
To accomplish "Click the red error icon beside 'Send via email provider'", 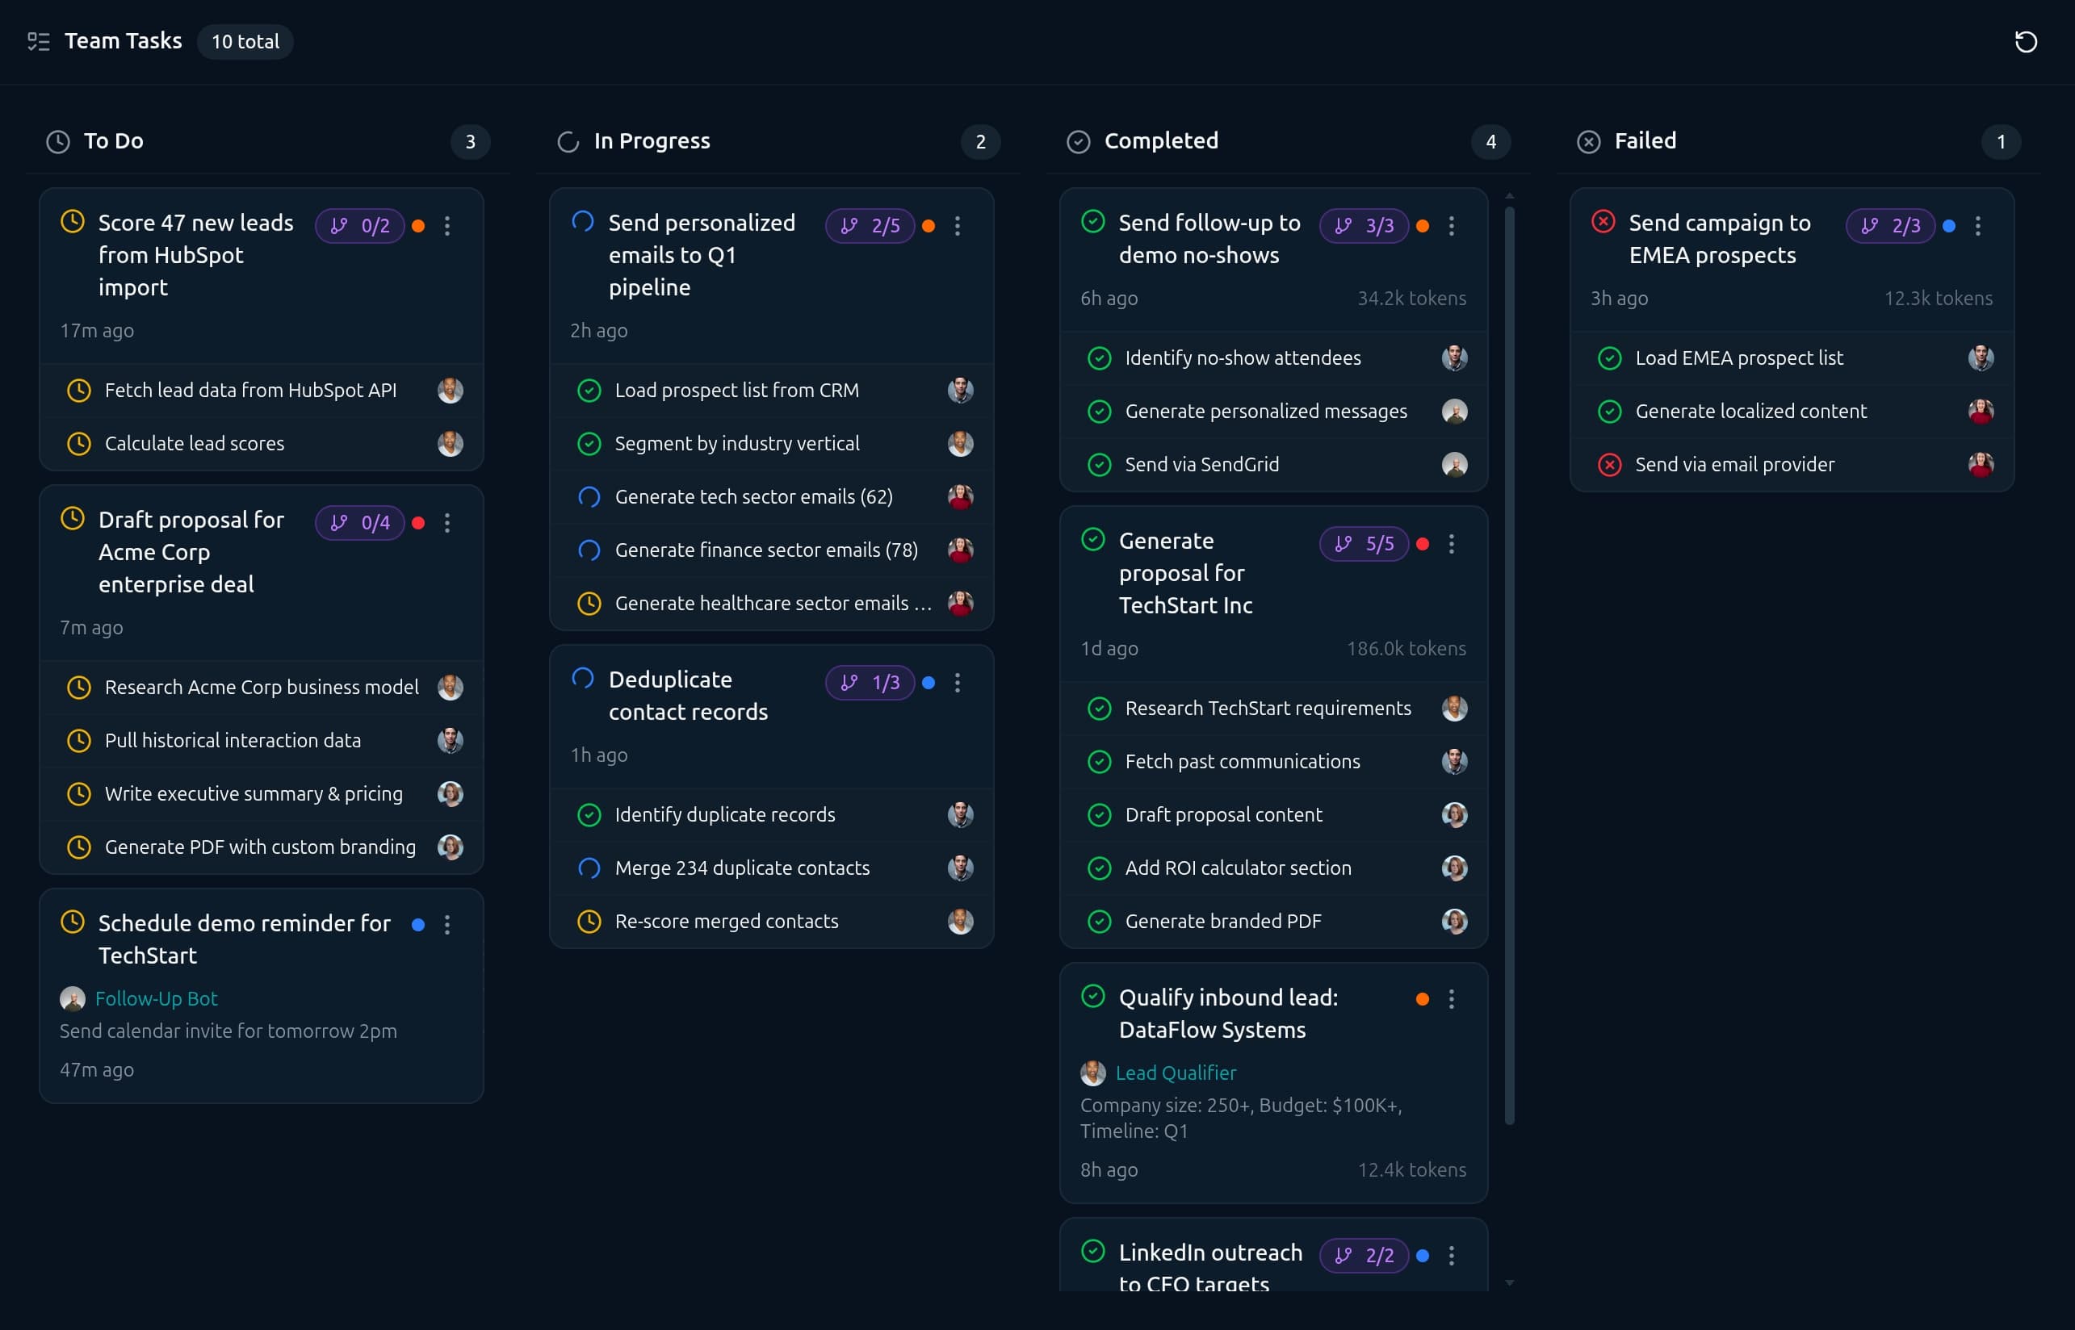I will pyautogui.click(x=1608, y=464).
